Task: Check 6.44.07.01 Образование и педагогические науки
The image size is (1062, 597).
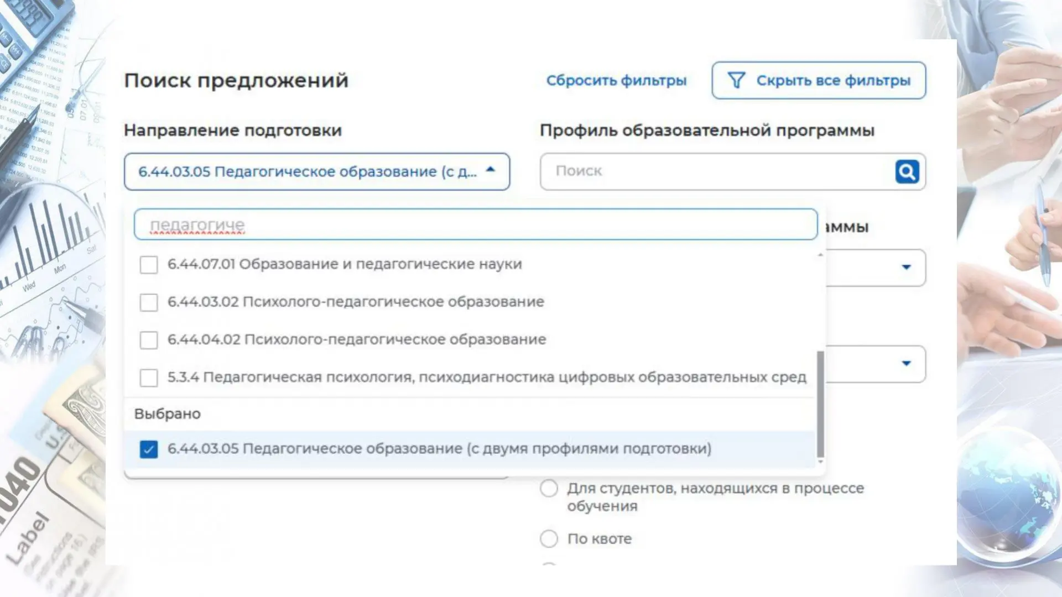Action: tap(149, 265)
